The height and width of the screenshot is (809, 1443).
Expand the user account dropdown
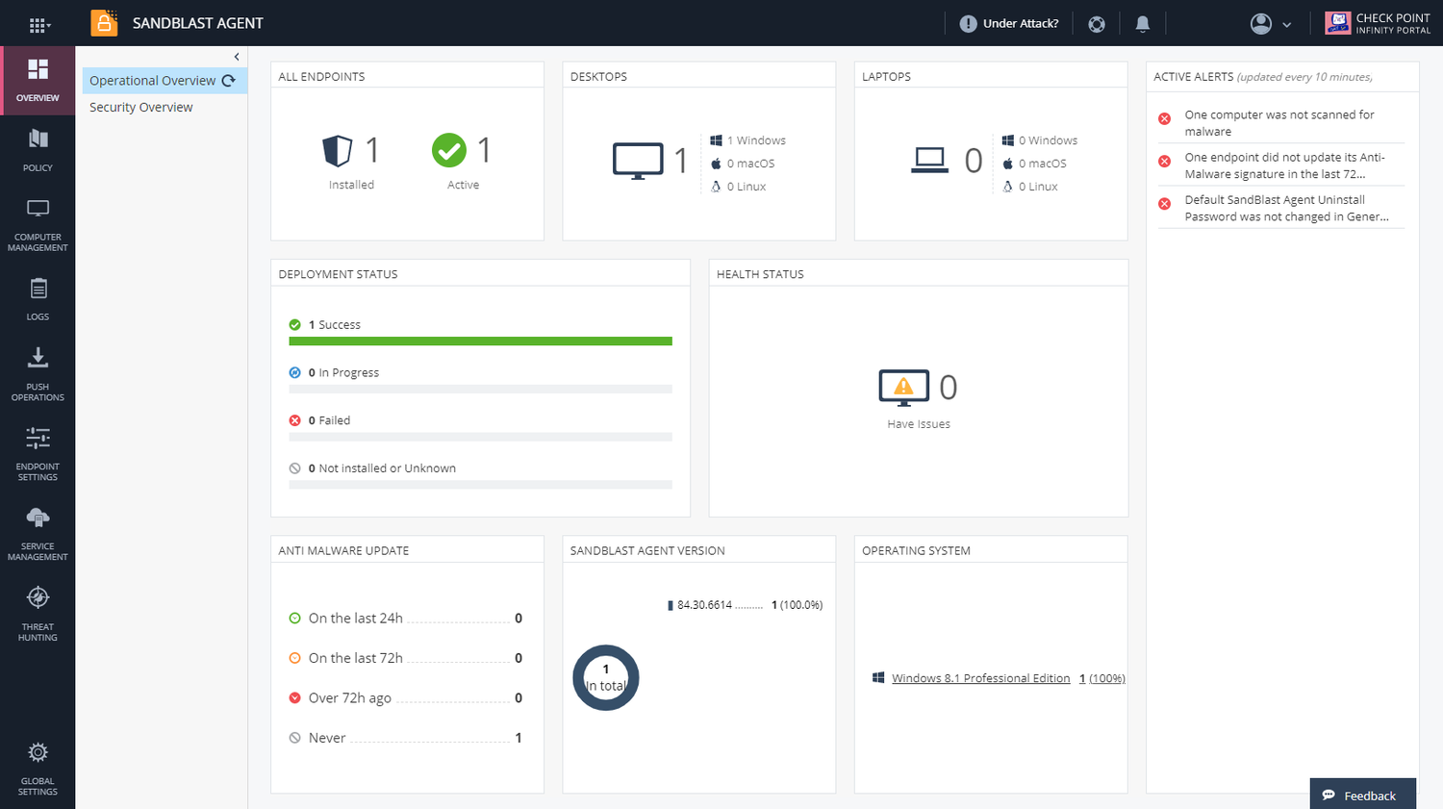pyautogui.click(x=1270, y=24)
